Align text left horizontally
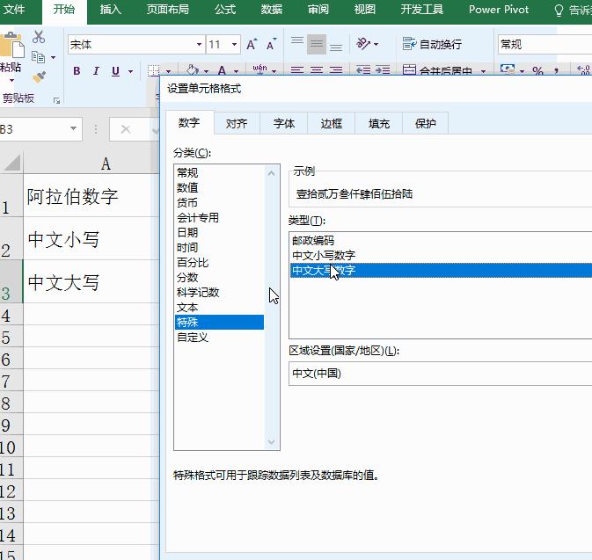The width and height of the screenshot is (592, 560). 297,70
